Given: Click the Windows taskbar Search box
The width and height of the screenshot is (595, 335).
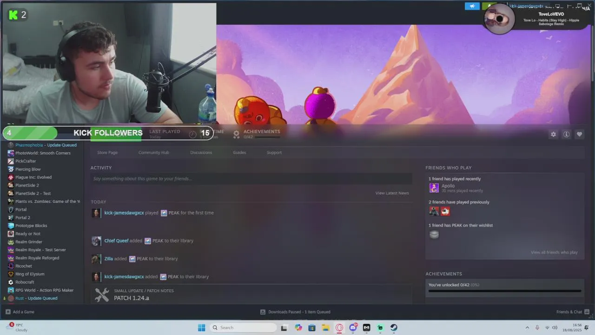Looking at the screenshot, I should [242, 328].
